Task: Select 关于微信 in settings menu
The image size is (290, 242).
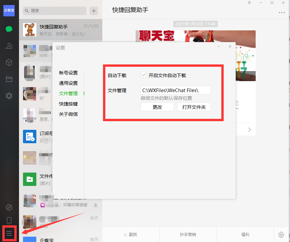Action: point(68,114)
